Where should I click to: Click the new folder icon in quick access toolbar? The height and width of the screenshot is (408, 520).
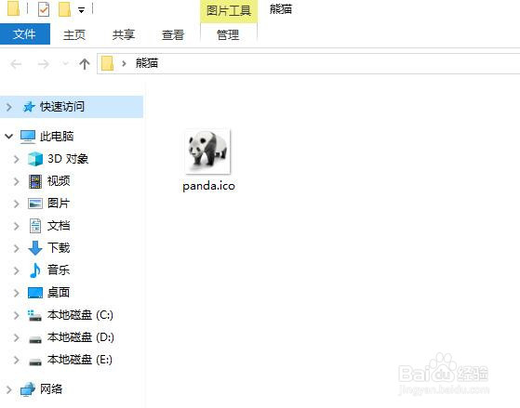[x=64, y=9]
